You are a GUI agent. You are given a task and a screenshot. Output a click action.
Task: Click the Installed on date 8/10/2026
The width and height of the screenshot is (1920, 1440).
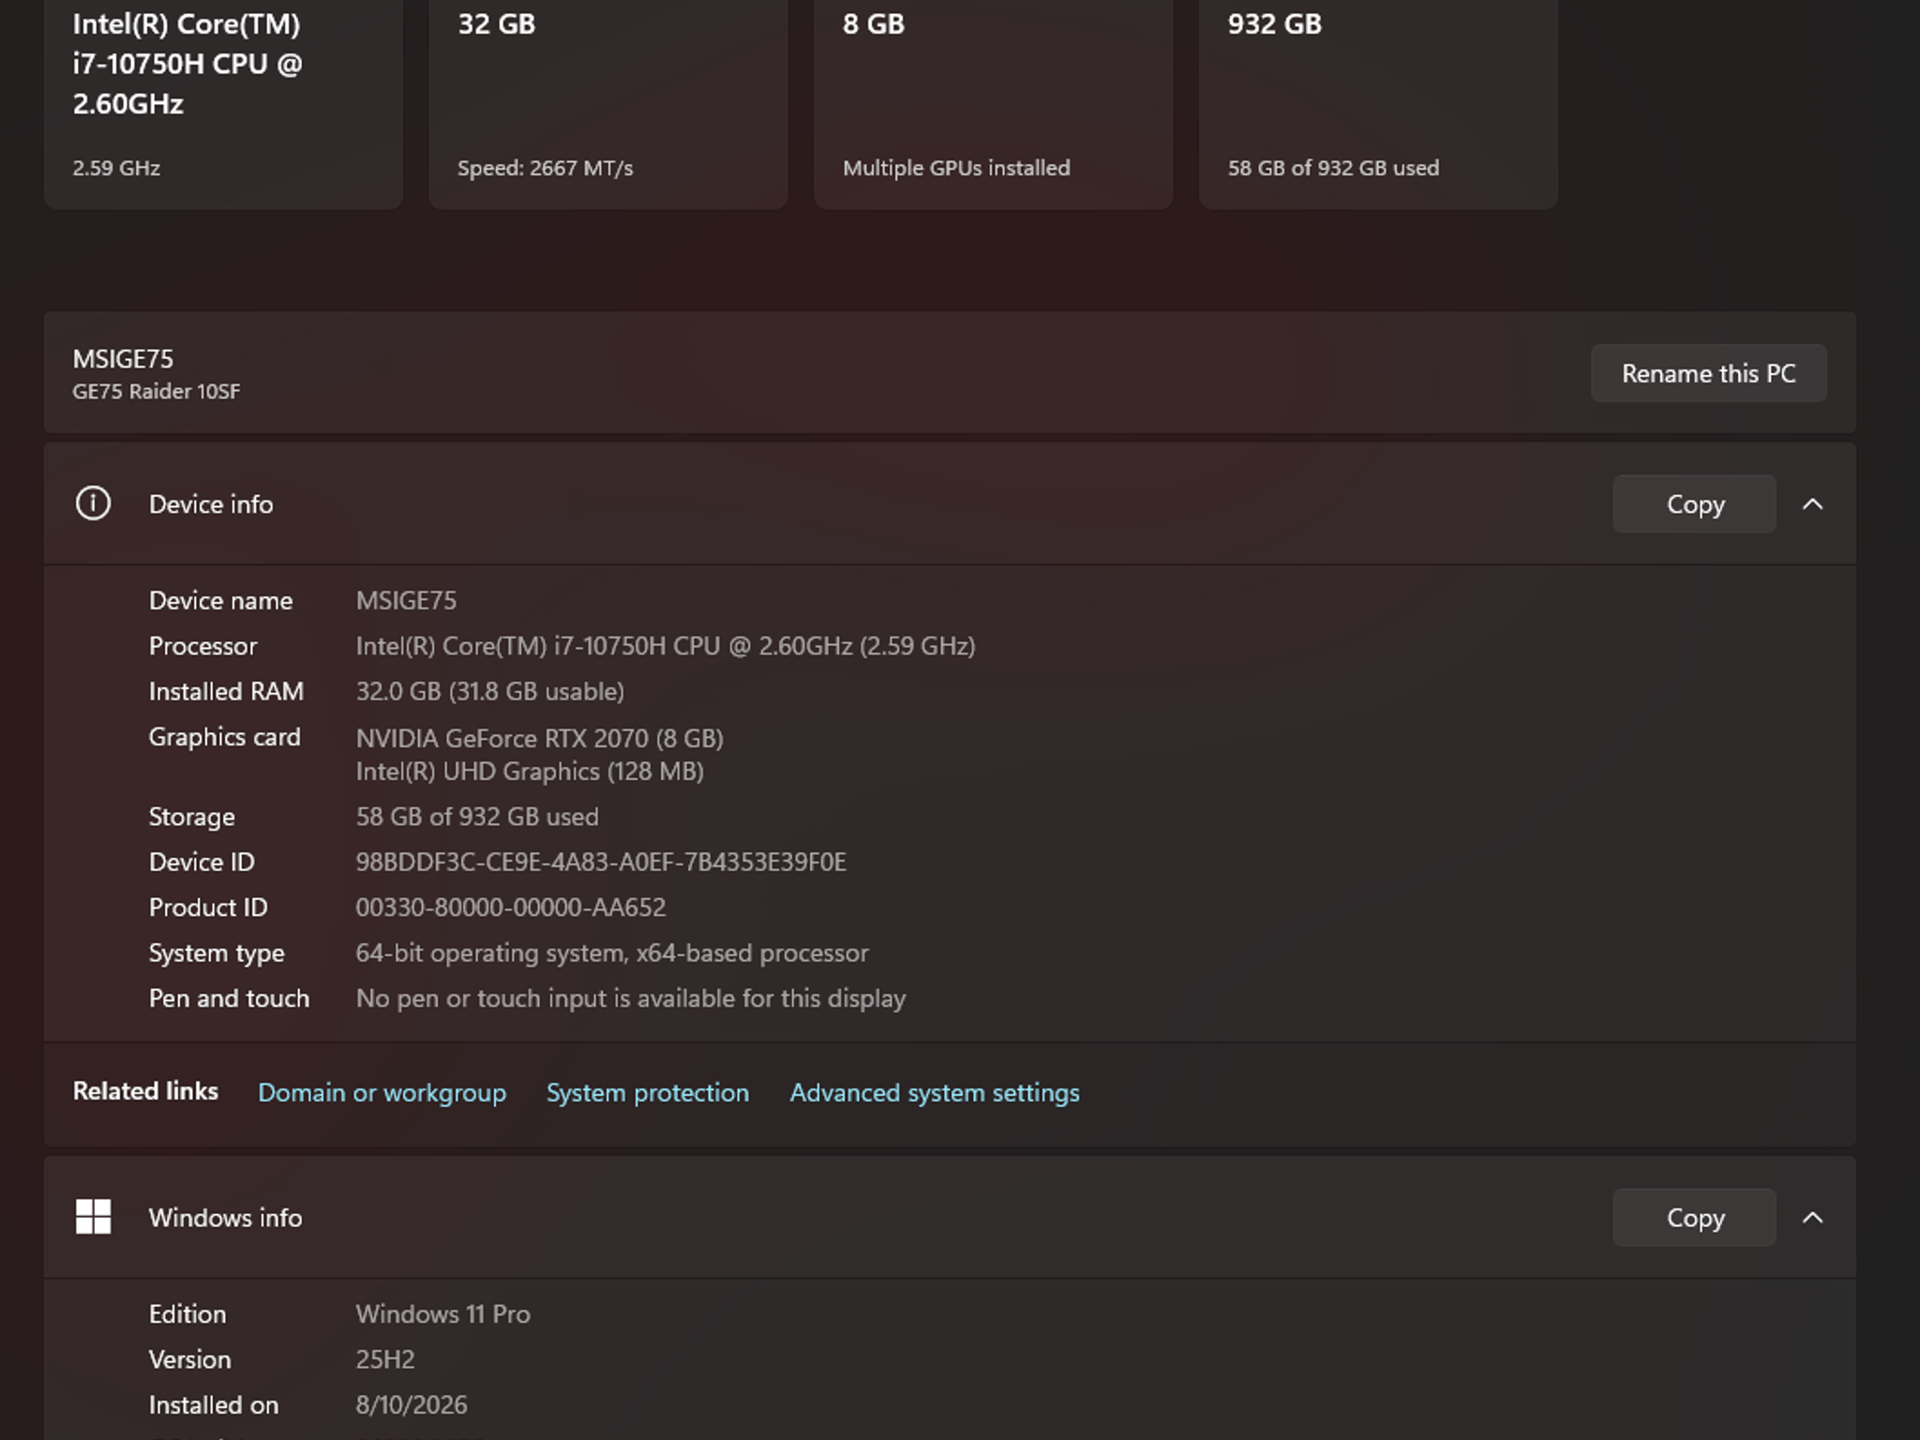[x=412, y=1405]
